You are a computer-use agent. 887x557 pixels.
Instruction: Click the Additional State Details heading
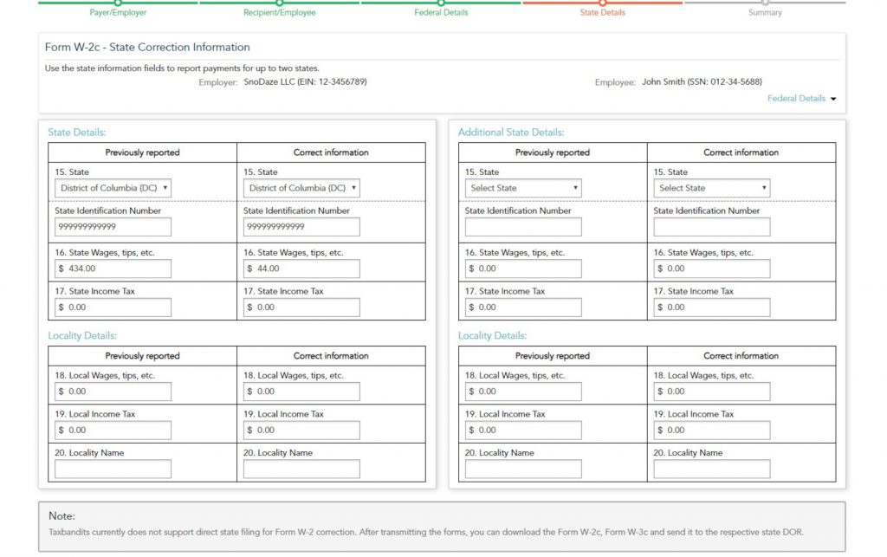click(x=511, y=133)
